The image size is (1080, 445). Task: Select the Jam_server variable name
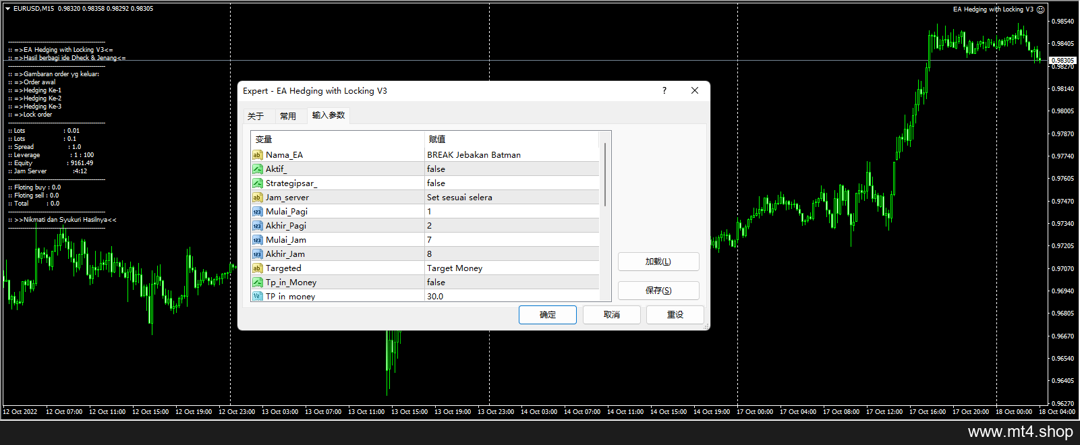tap(287, 198)
